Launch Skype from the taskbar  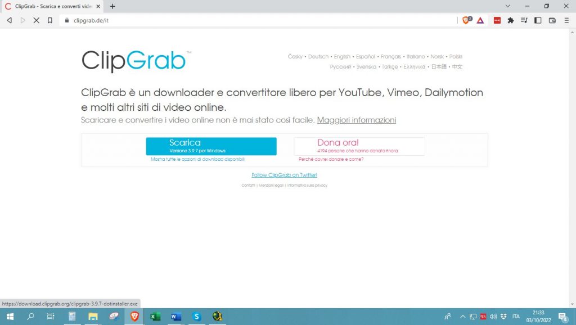196,317
